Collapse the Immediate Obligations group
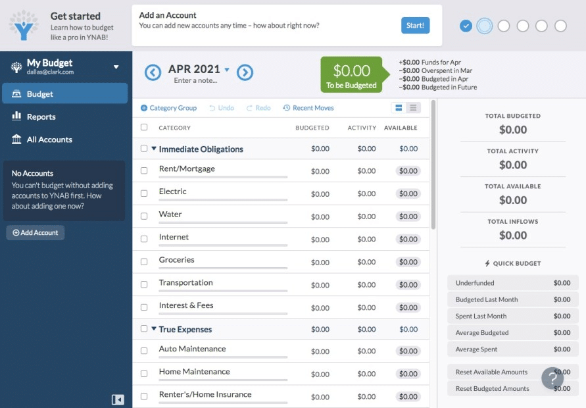Screen dimensions: 586x408 pos(154,149)
